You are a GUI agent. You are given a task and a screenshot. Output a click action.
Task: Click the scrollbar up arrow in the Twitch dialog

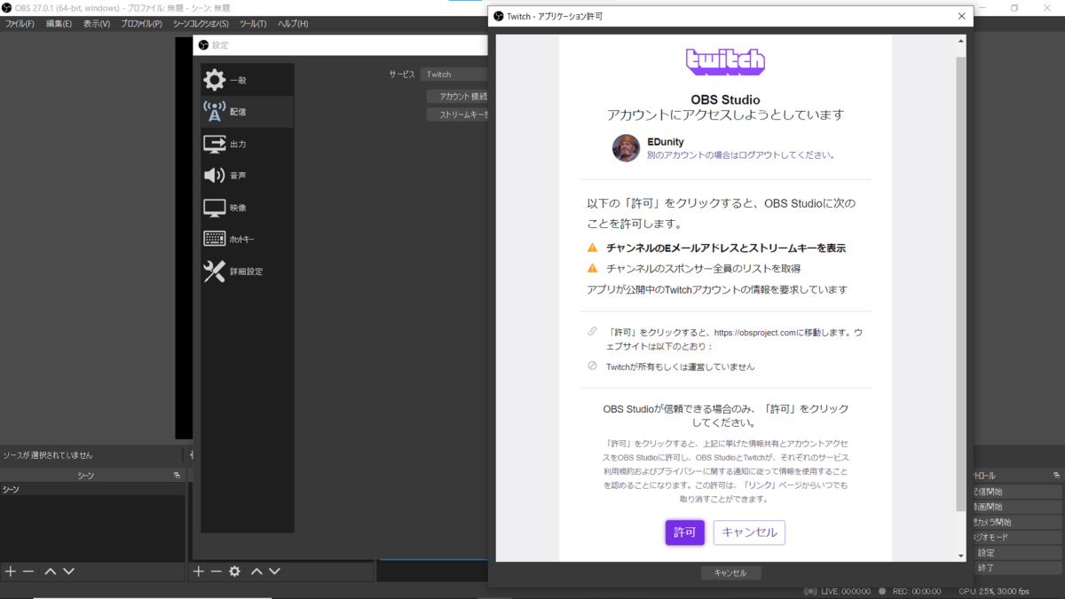coord(960,41)
